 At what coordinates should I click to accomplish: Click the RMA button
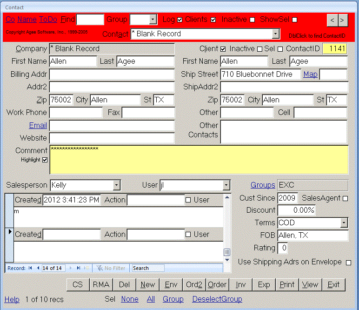click(101, 284)
